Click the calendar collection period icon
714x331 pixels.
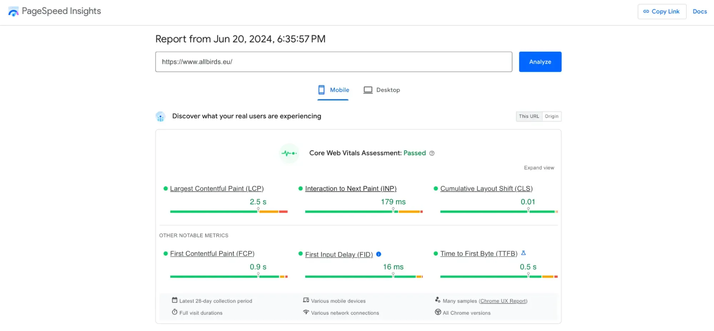coord(175,300)
